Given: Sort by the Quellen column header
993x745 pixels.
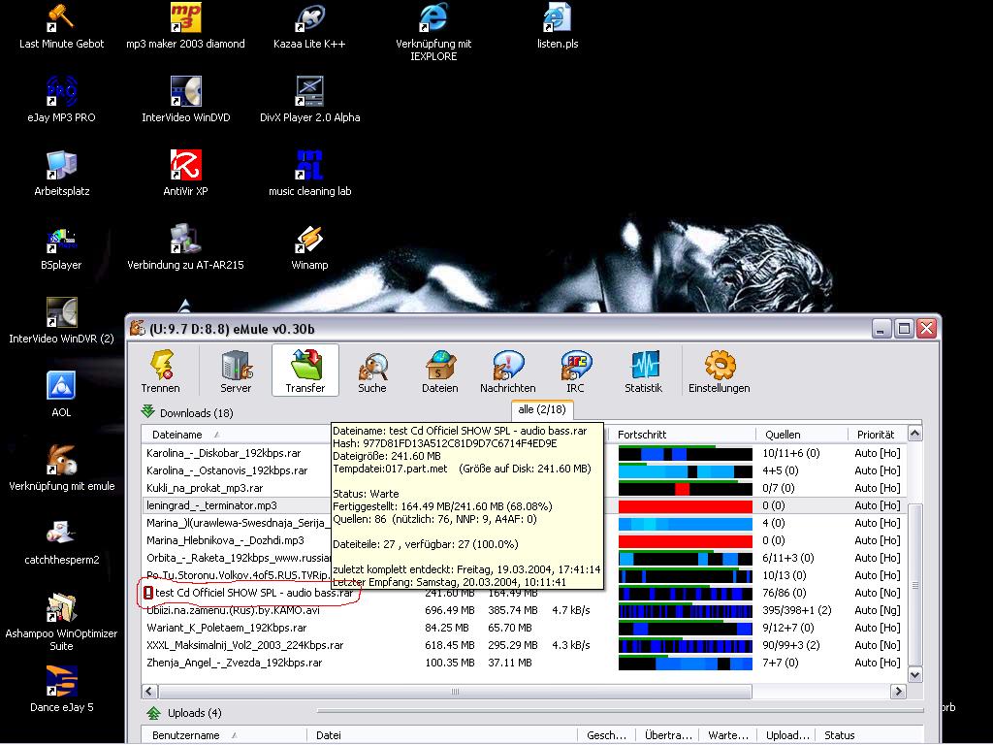Looking at the screenshot, I should pos(783,435).
